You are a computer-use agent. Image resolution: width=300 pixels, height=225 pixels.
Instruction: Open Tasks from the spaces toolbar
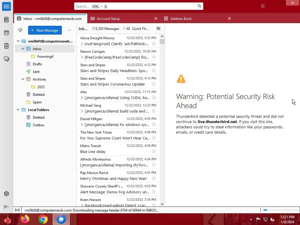[6, 46]
